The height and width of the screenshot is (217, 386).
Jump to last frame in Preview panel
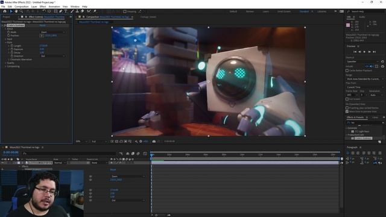374,52
